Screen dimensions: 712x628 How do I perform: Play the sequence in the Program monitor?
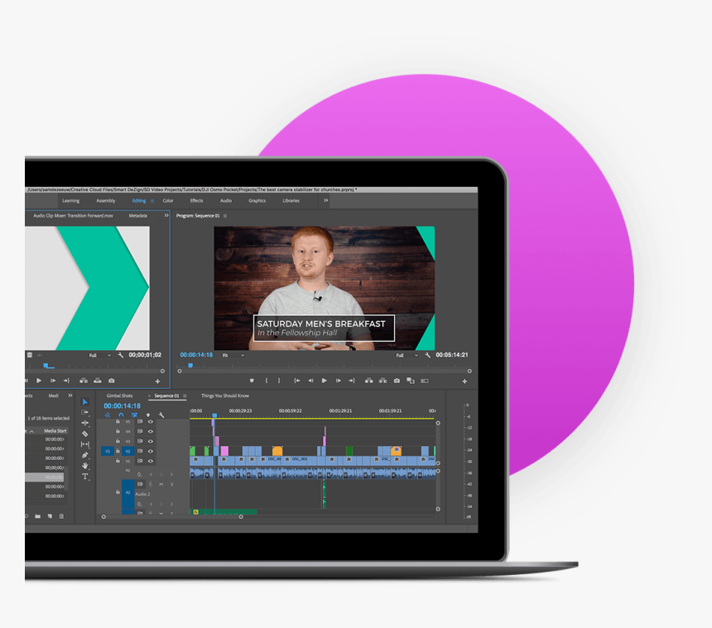[x=324, y=381]
